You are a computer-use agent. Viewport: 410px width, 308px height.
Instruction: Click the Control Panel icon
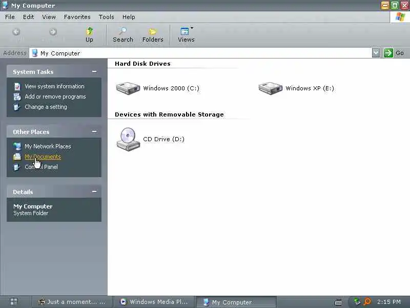point(17,167)
